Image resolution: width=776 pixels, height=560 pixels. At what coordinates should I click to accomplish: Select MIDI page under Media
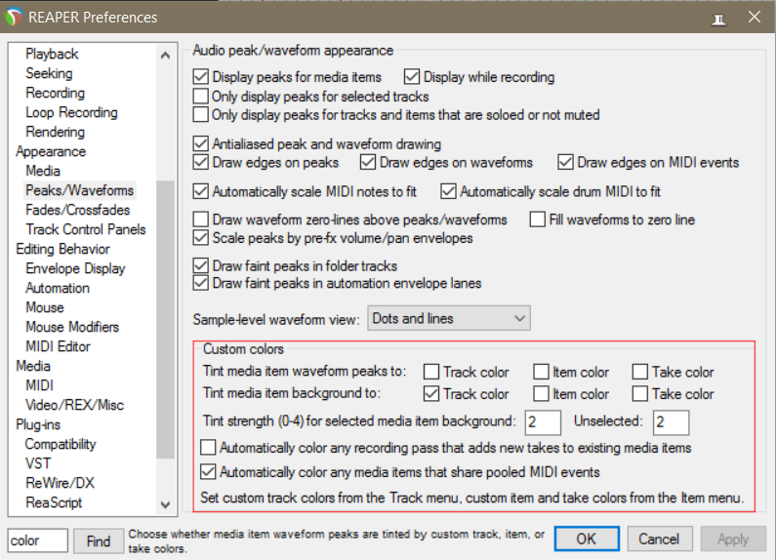[x=39, y=385]
